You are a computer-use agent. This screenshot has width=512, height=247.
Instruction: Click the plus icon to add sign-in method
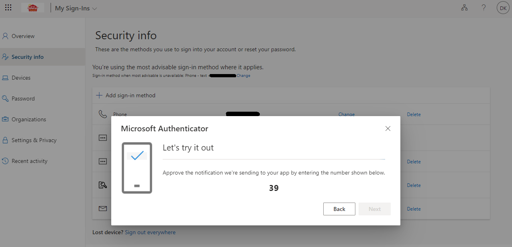(99, 95)
